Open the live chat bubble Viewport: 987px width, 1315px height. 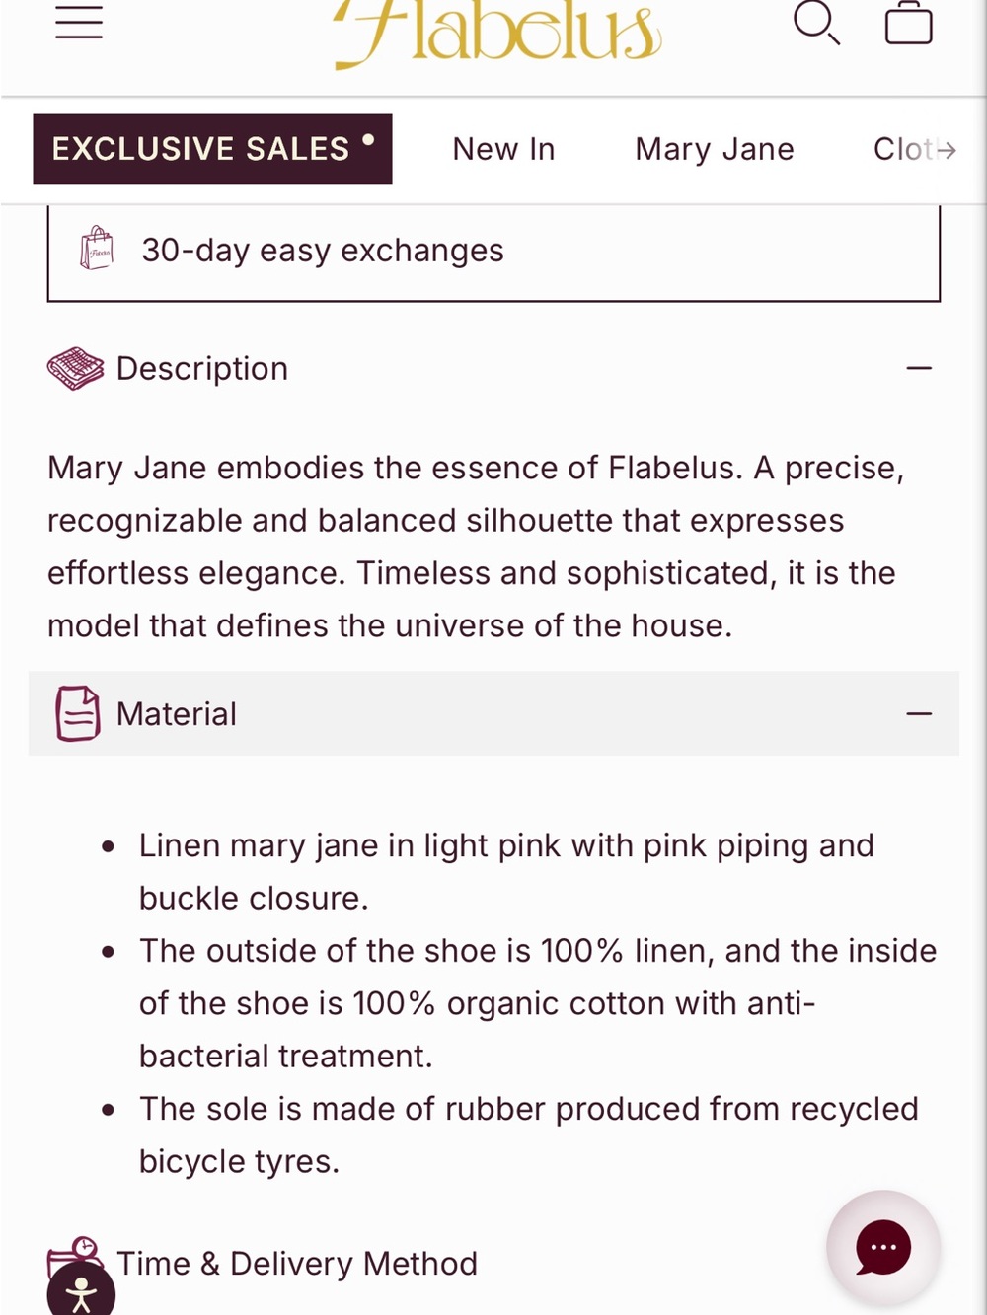[883, 1247]
